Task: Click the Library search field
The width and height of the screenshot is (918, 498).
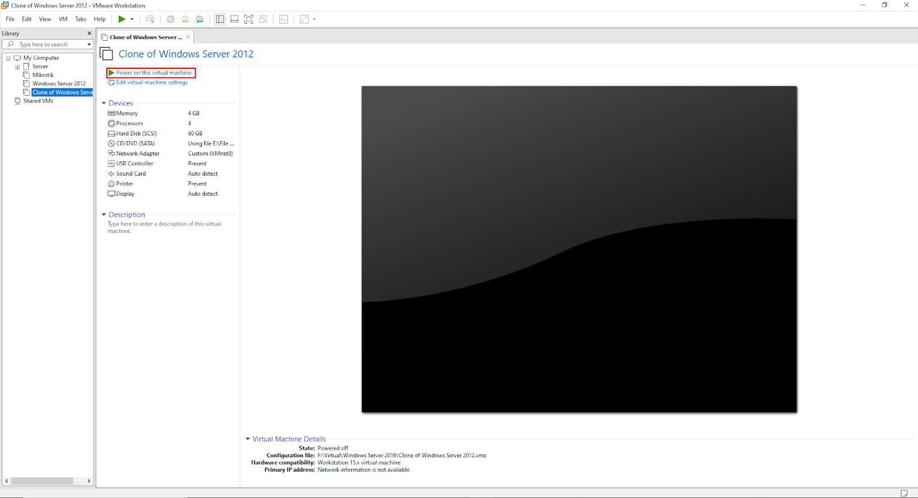Action: coord(48,44)
